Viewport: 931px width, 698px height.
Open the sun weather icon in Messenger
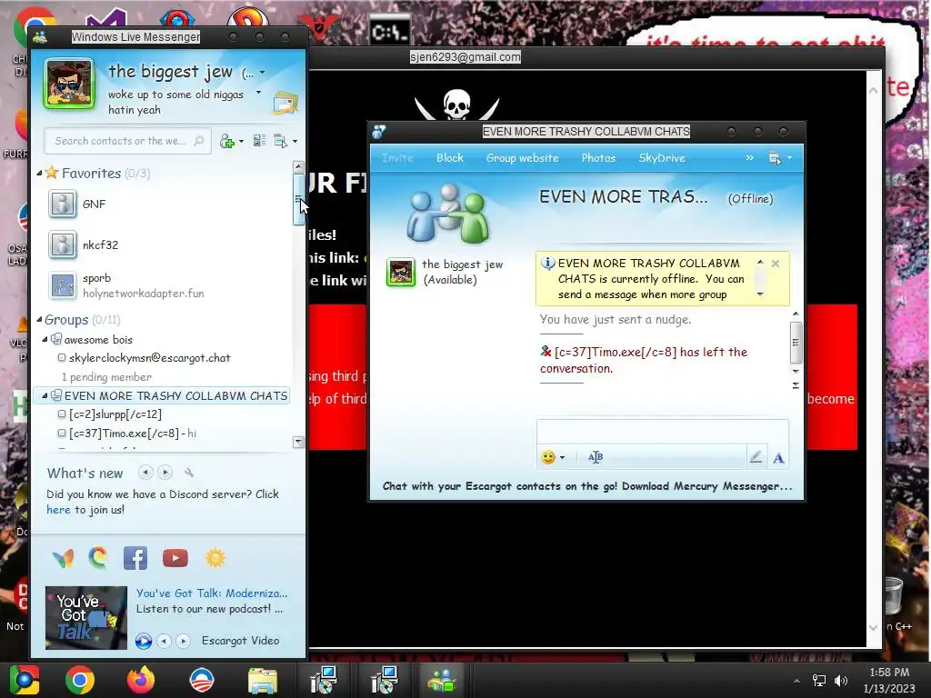click(x=215, y=558)
